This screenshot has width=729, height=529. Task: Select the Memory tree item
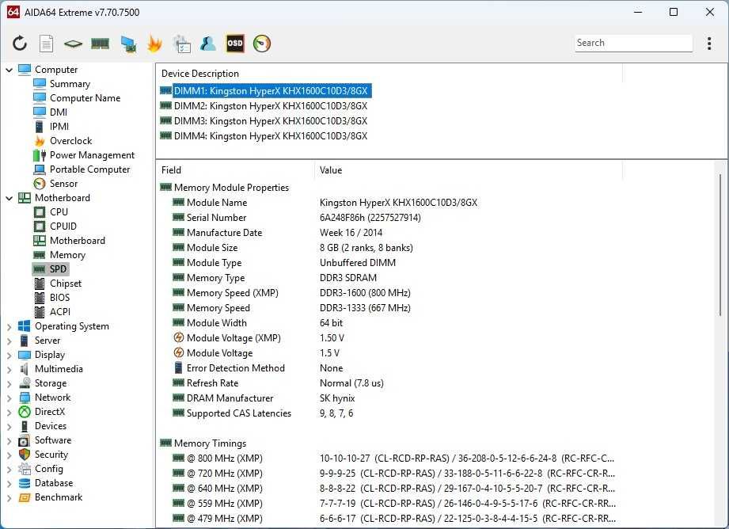[67, 255]
